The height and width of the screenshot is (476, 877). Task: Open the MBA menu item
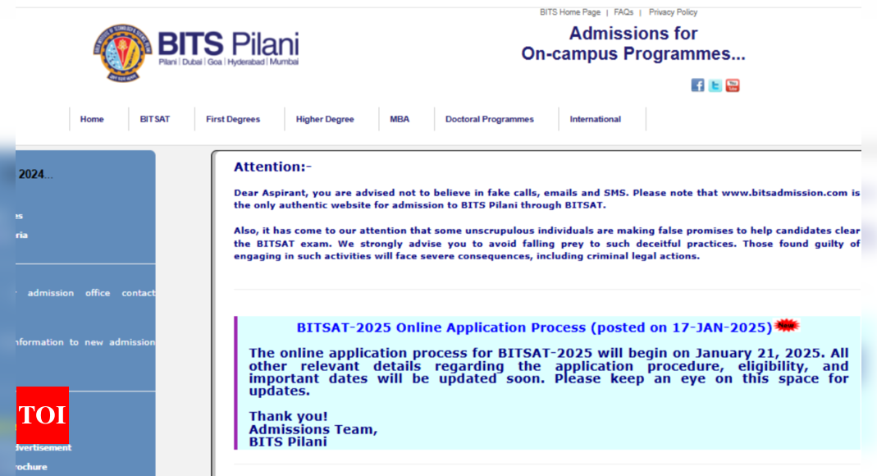pyautogui.click(x=400, y=119)
